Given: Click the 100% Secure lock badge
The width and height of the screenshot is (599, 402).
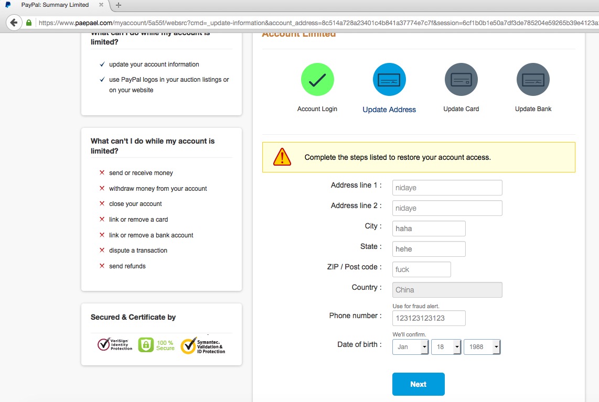Looking at the screenshot, I should [156, 345].
